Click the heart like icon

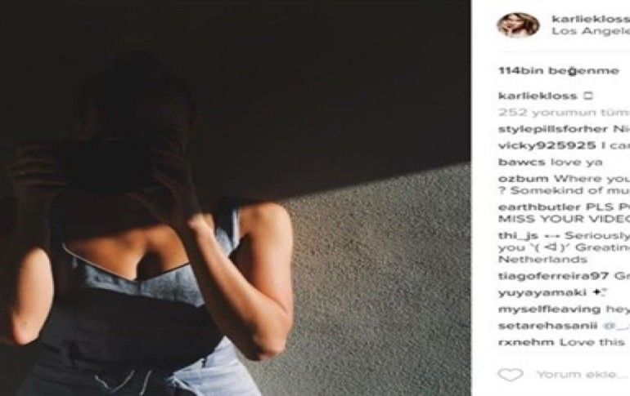coord(511,375)
